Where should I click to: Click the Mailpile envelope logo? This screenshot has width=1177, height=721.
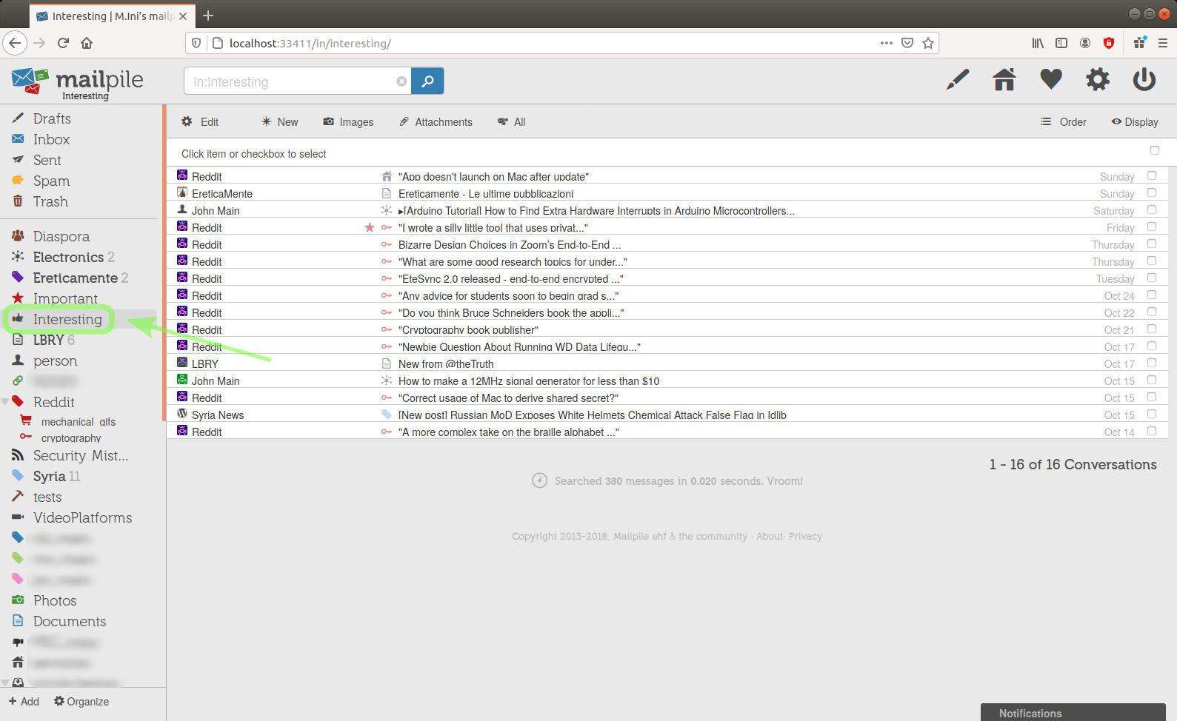click(30, 80)
